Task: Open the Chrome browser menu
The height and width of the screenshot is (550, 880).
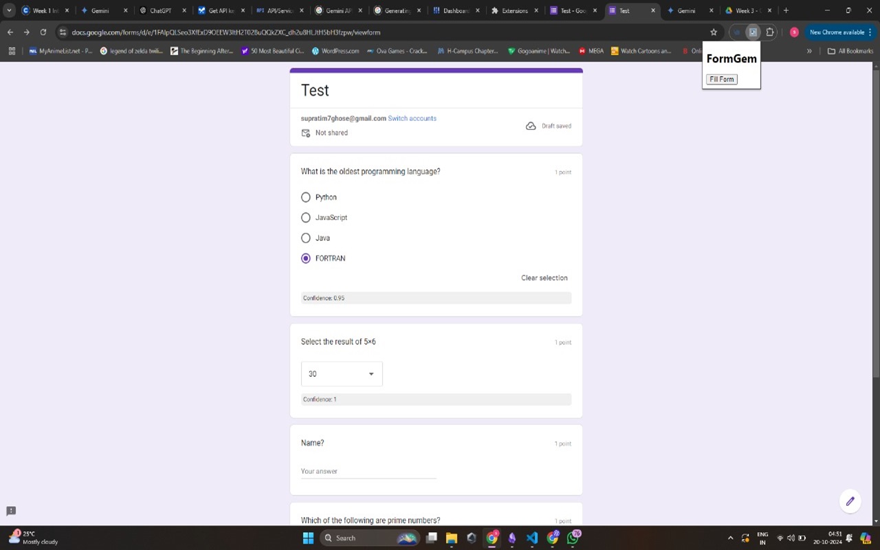Action: (x=870, y=32)
